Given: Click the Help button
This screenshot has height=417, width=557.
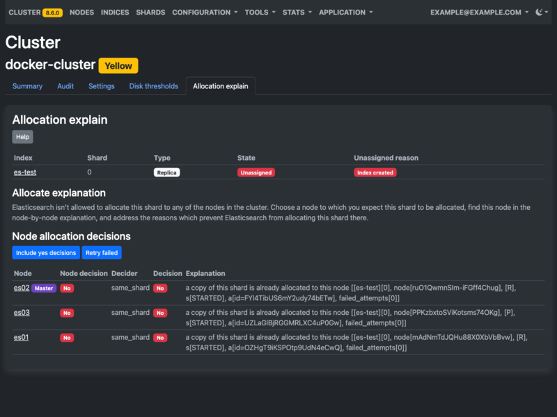Looking at the screenshot, I should (x=22, y=136).
